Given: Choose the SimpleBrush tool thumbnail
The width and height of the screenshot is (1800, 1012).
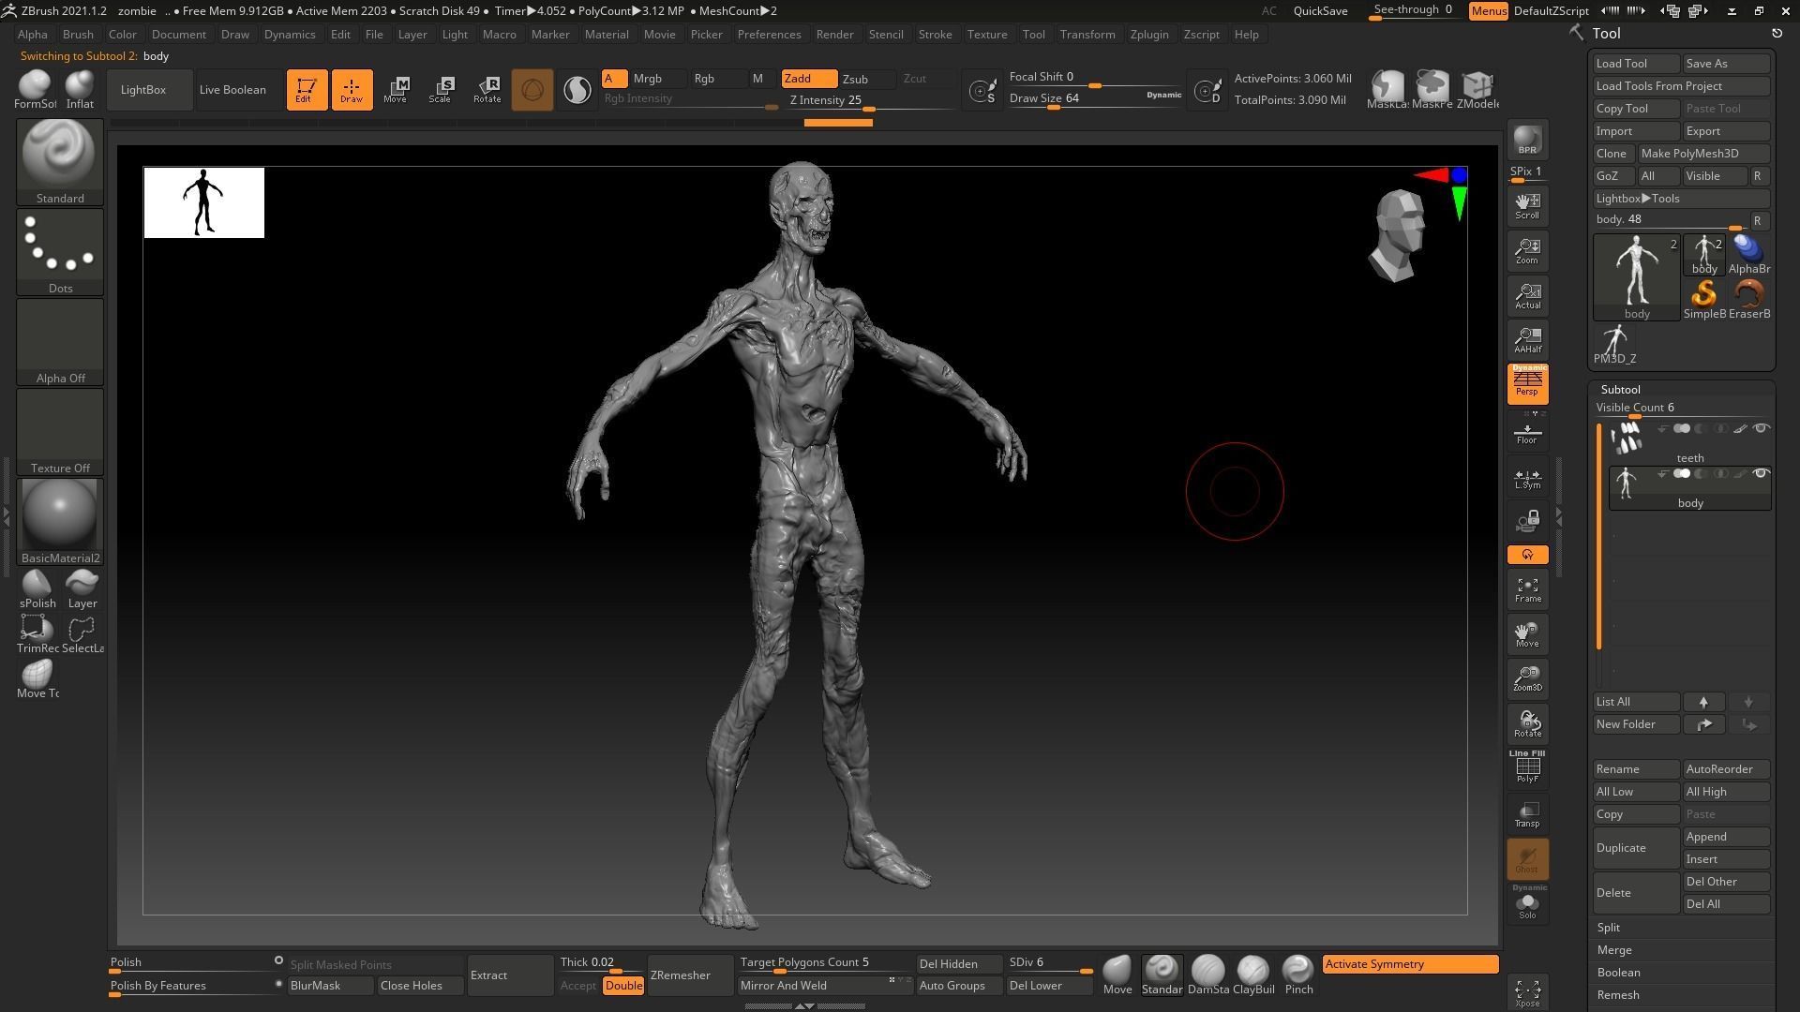Looking at the screenshot, I should point(1703,300).
